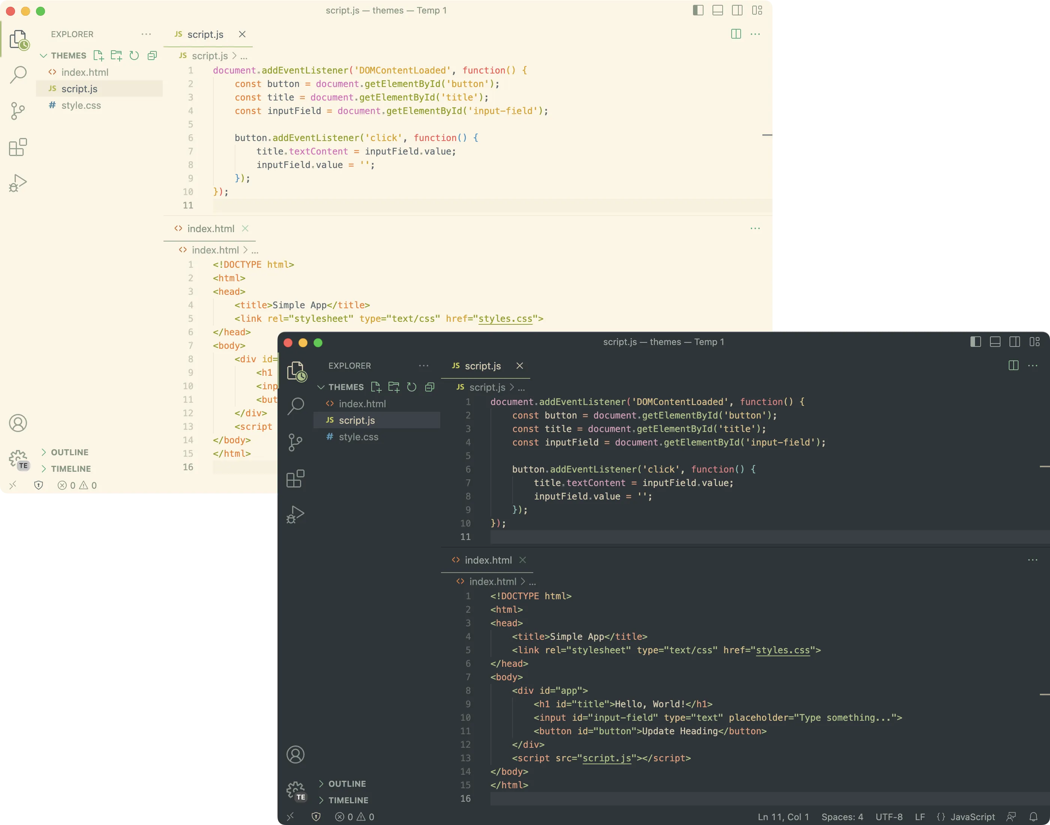Select index.html tab in dark editor
The image size is (1050, 825).
[488, 560]
